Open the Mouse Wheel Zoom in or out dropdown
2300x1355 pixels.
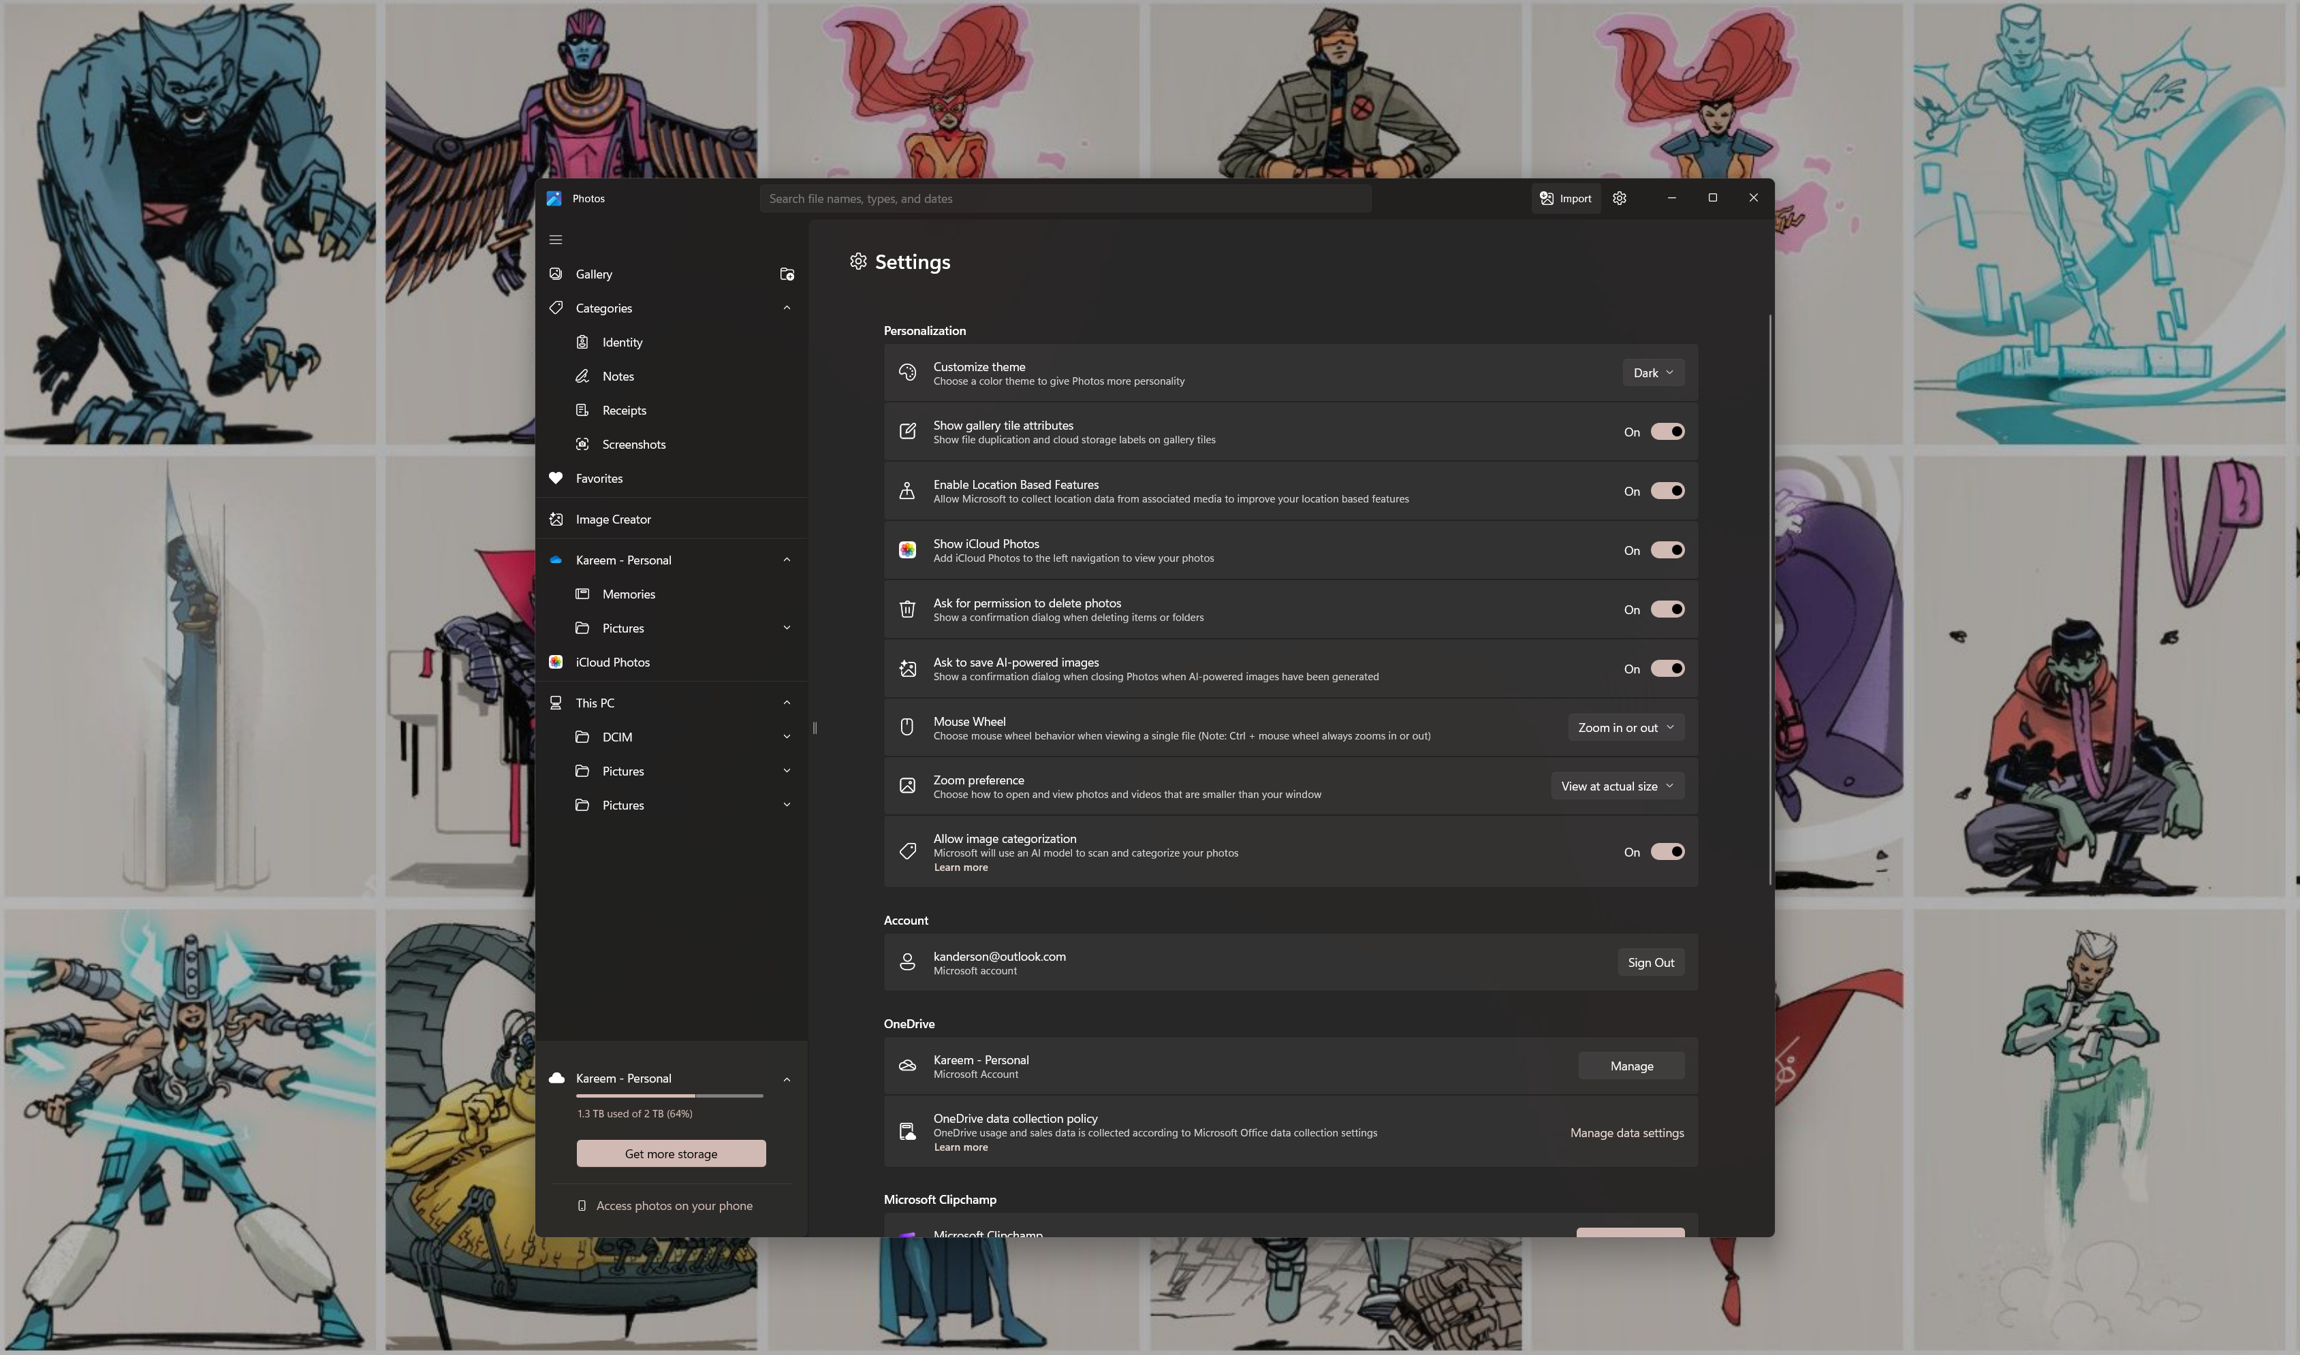[1626, 728]
